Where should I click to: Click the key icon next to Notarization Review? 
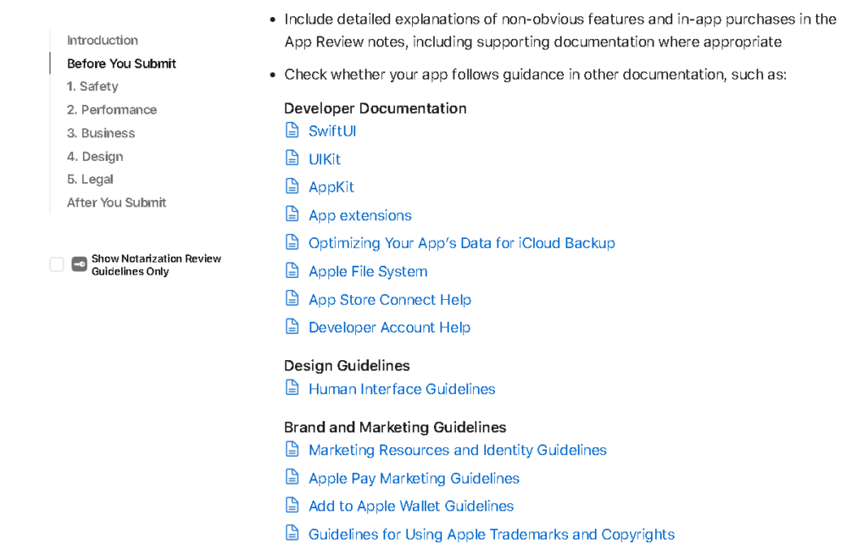79,264
